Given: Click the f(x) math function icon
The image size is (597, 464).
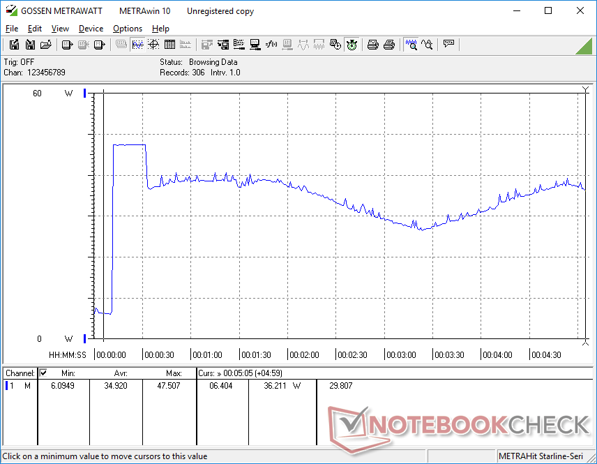Looking at the screenshot, I should coord(271,45).
